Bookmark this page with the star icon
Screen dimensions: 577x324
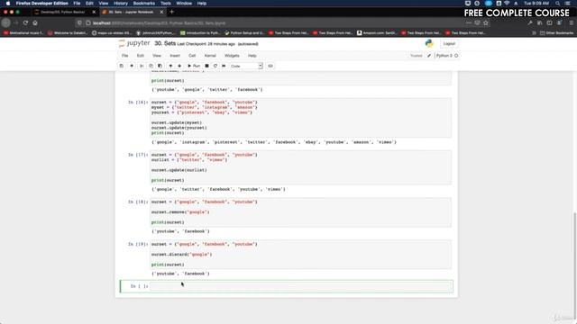pyautogui.click(x=486, y=22)
